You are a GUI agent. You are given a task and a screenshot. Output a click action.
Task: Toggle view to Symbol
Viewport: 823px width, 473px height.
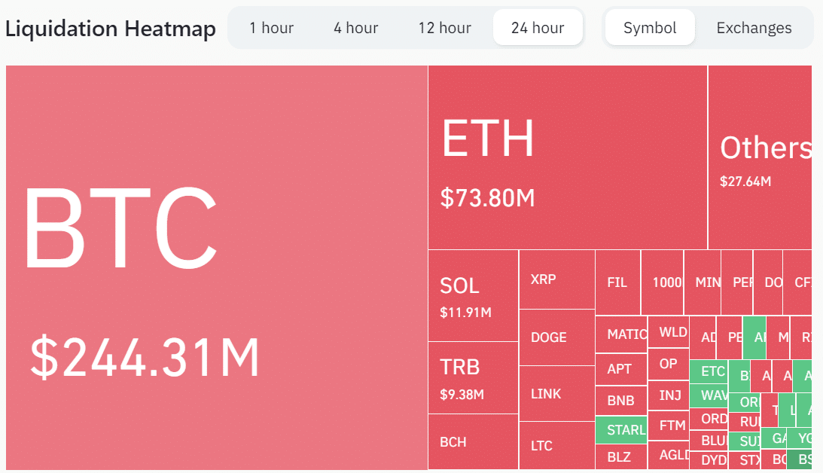click(x=649, y=28)
